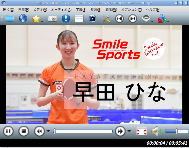Expand the audio track dropdown arrow
This screenshot has height=148, width=189.
152,22
